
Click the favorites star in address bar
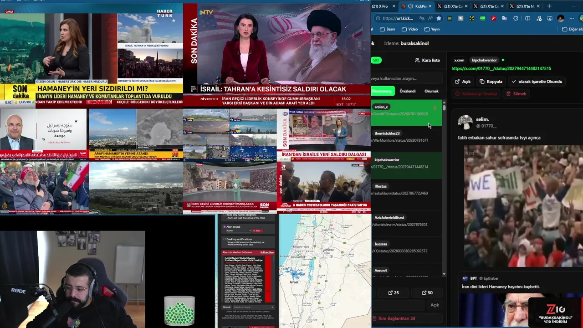pyautogui.click(x=439, y=18)
